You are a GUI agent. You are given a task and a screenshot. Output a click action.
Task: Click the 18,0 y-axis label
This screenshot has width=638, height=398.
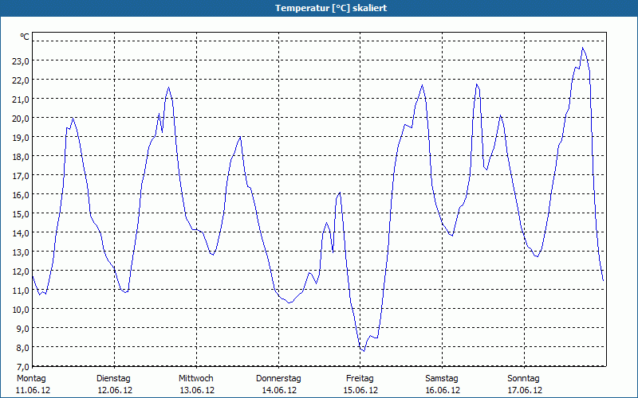pyautogui.click(x=22, y=156)
